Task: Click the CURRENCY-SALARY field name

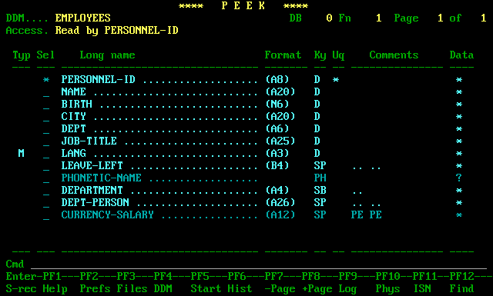Action: click(108, 215)
